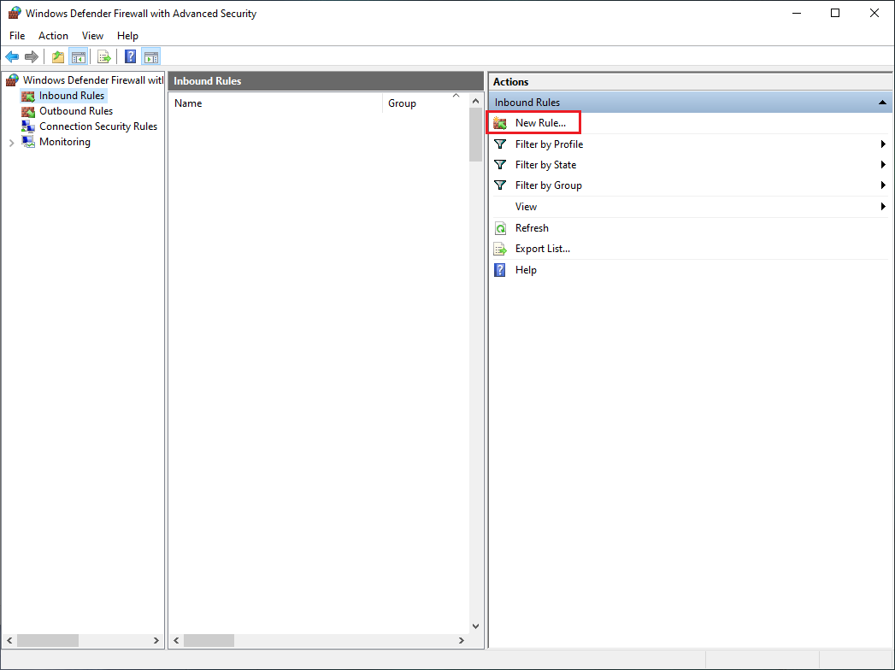Screen dimensions: 895x670
Task: Select Connection Security Rules in the tree
Action: [x=98, y=126]
